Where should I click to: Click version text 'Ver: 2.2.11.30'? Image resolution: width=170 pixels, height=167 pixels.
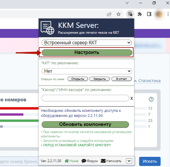tap(51, 161)
